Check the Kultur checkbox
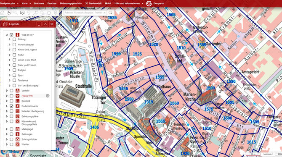 point(14,55)
